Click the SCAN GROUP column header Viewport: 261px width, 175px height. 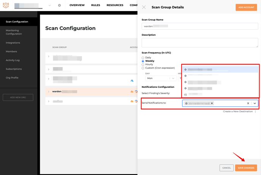click(x=60, y=47)
